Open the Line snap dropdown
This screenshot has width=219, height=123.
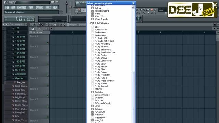163,10
